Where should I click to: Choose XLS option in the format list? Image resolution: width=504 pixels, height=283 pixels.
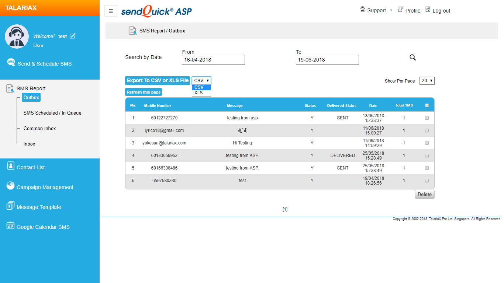[x=201, y=93]
